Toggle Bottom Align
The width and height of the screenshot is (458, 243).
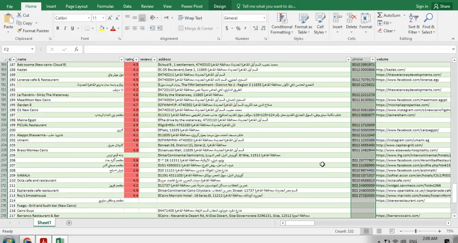(x=142, y=18)
